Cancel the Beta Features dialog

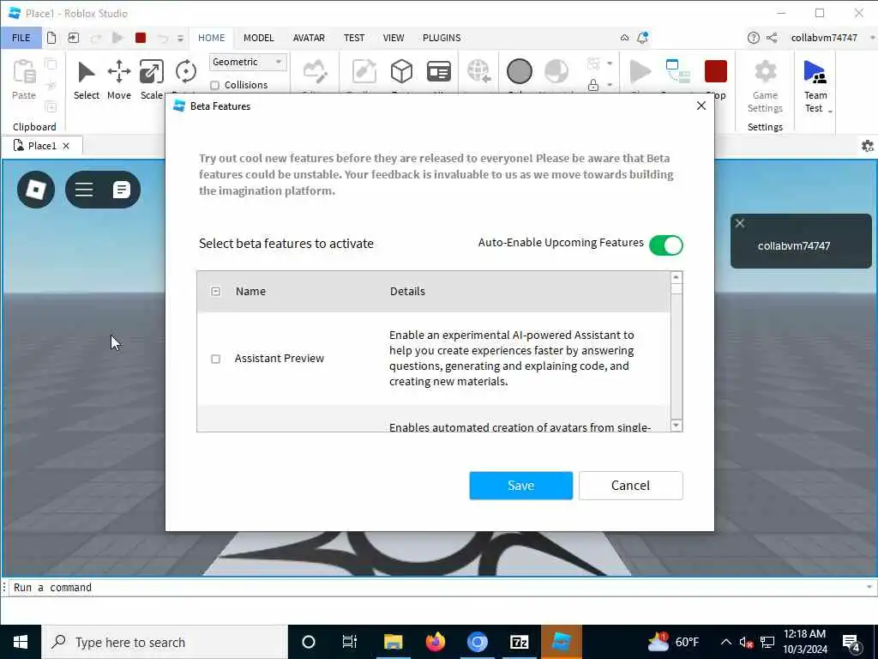[630, 486]
